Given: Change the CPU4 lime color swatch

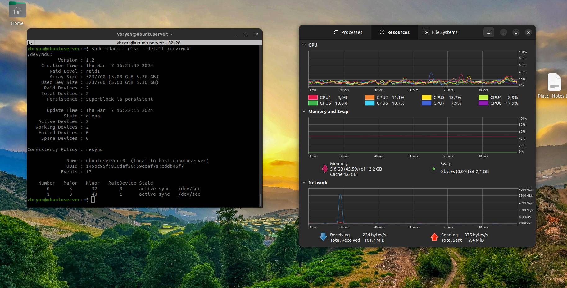Looking at the screenshot, I should point(483,98).
